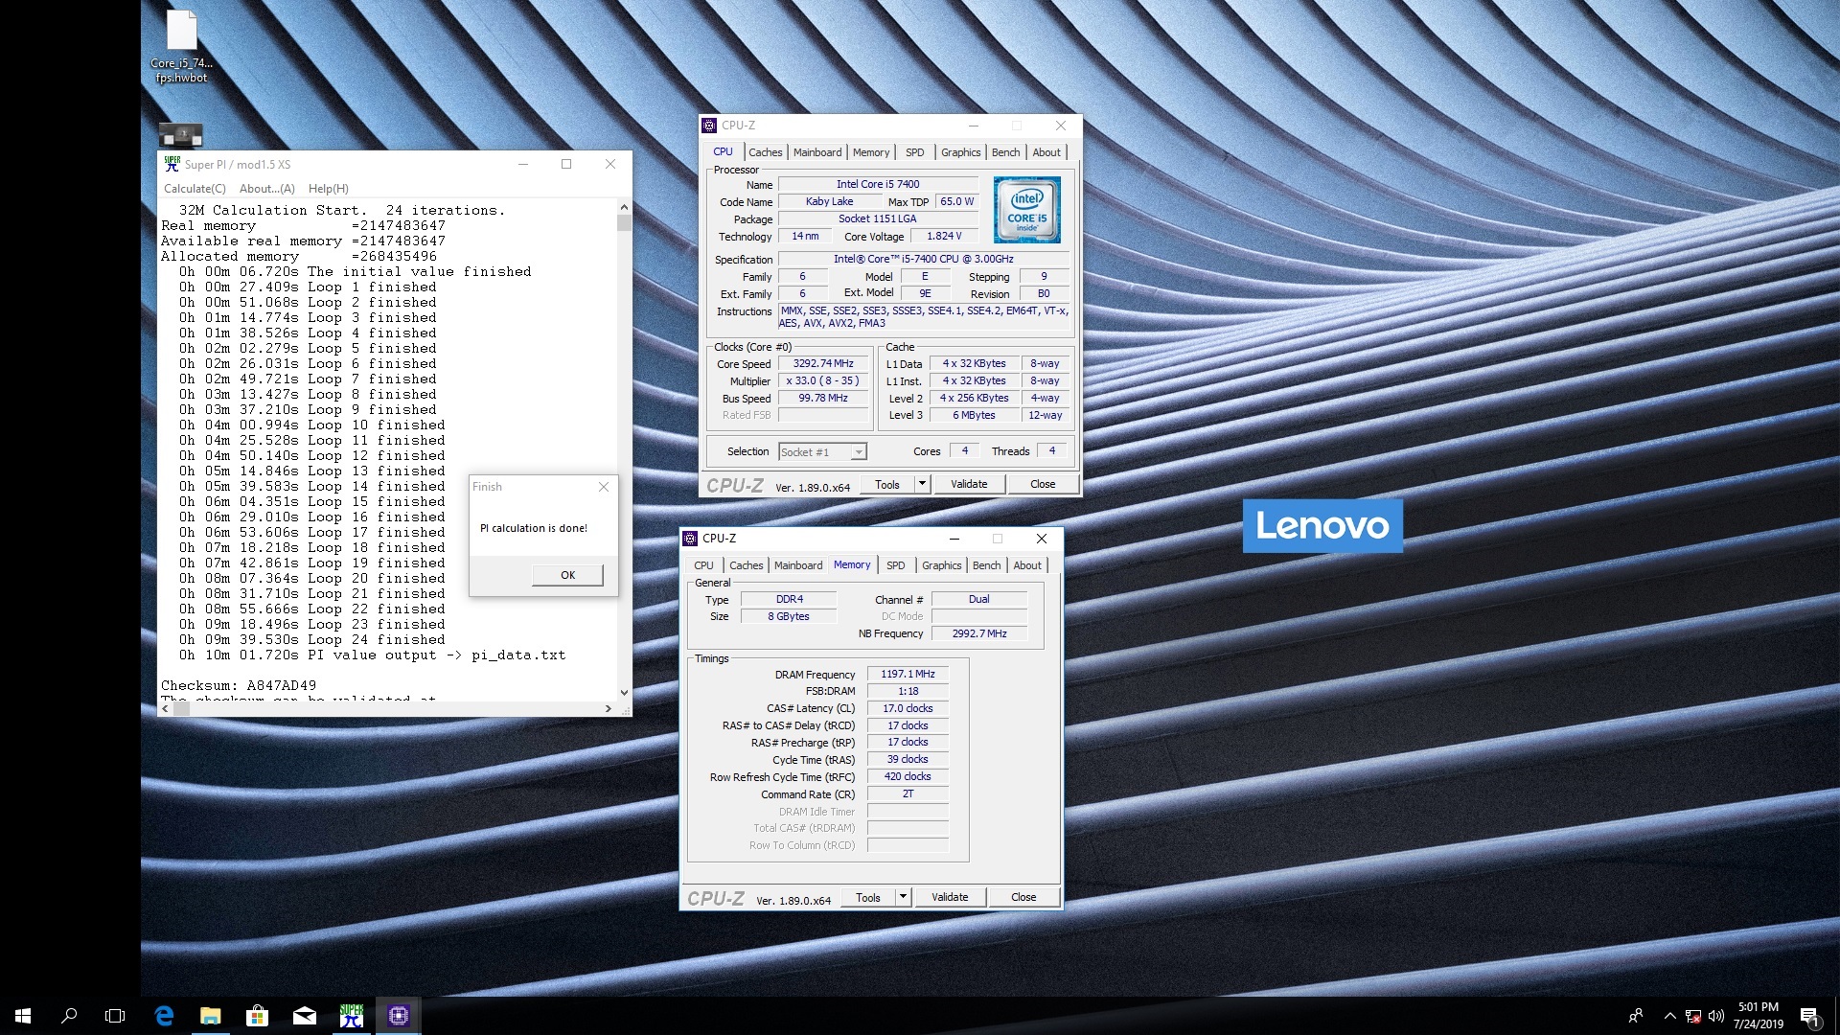Click Super PI horizontal scrollbar left arrow

point(166,709)
